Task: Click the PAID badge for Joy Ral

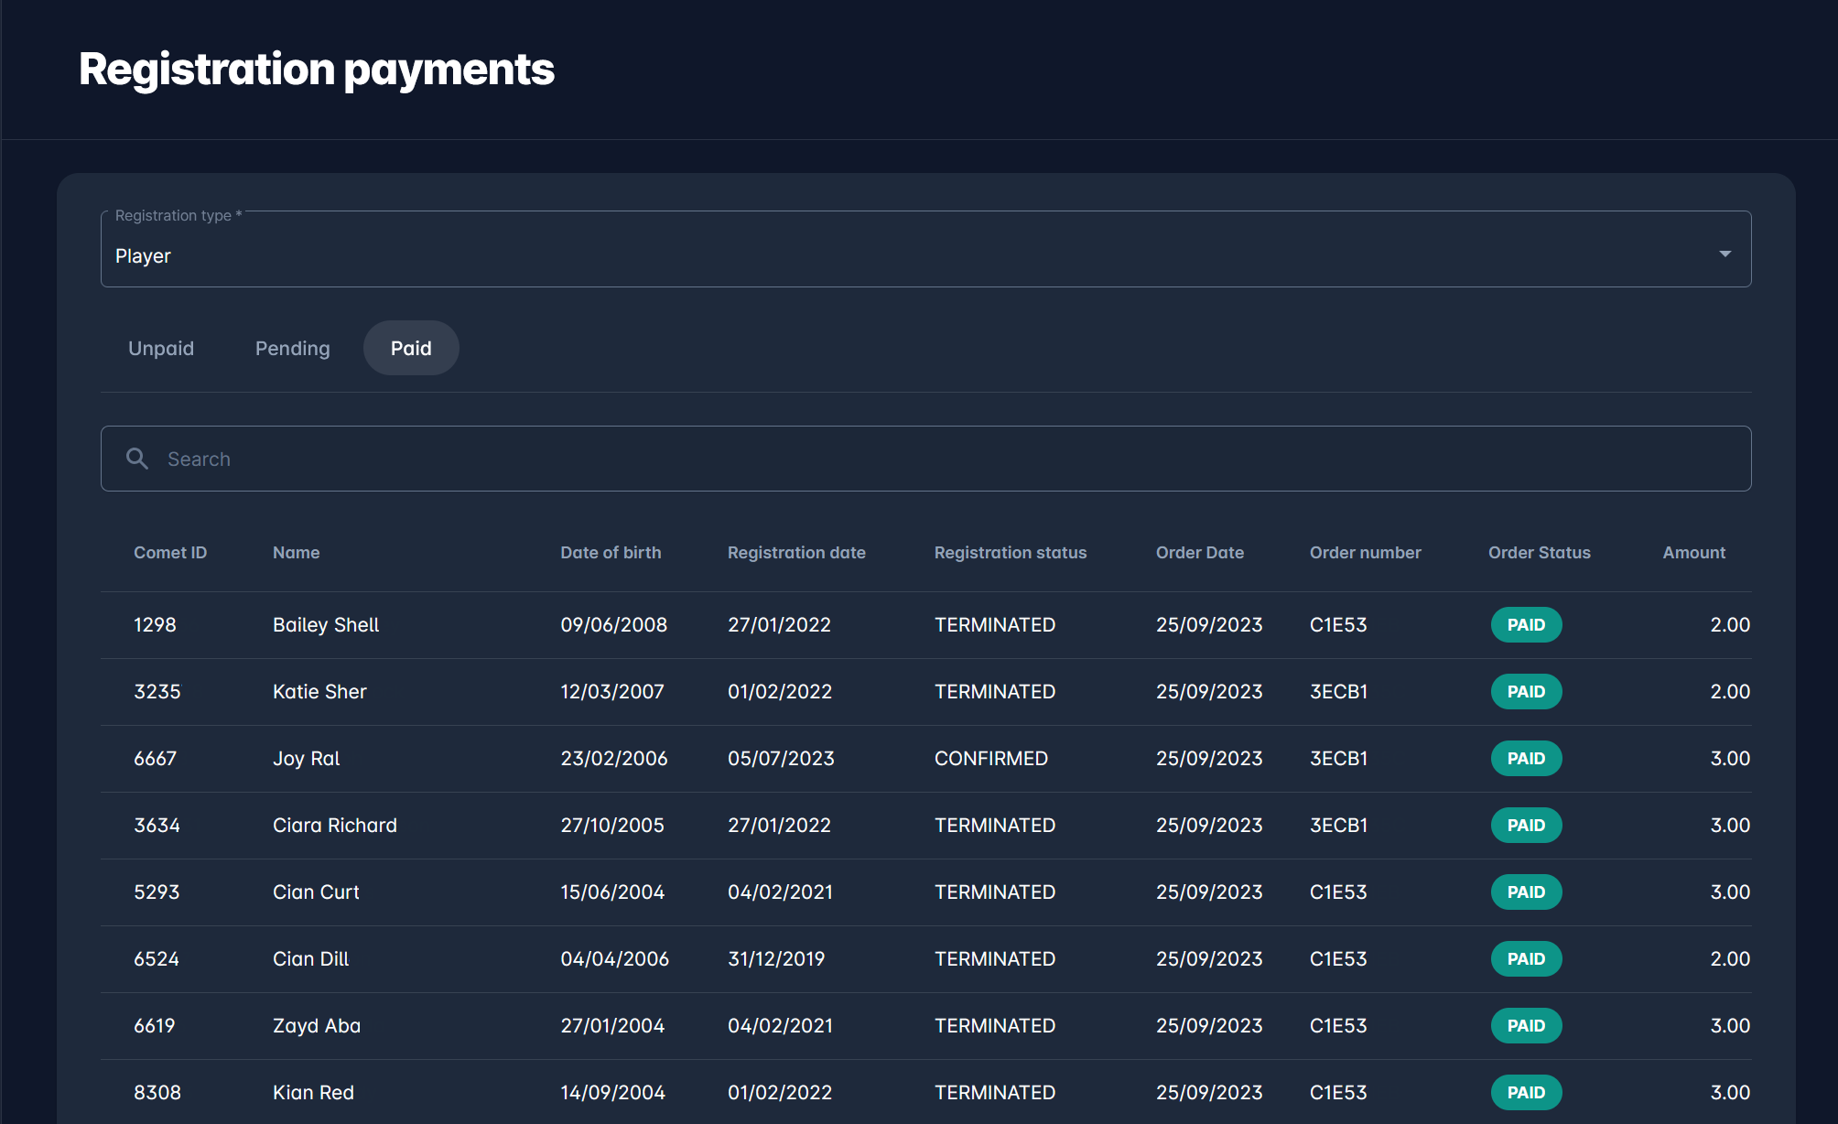Action: coord(1526,758)
